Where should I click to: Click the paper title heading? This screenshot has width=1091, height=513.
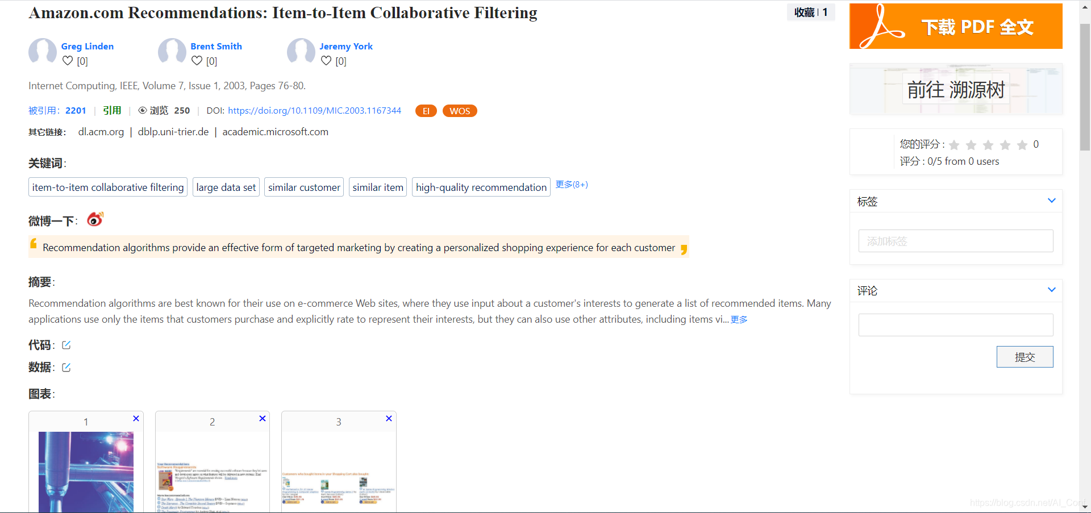(283, 12)
